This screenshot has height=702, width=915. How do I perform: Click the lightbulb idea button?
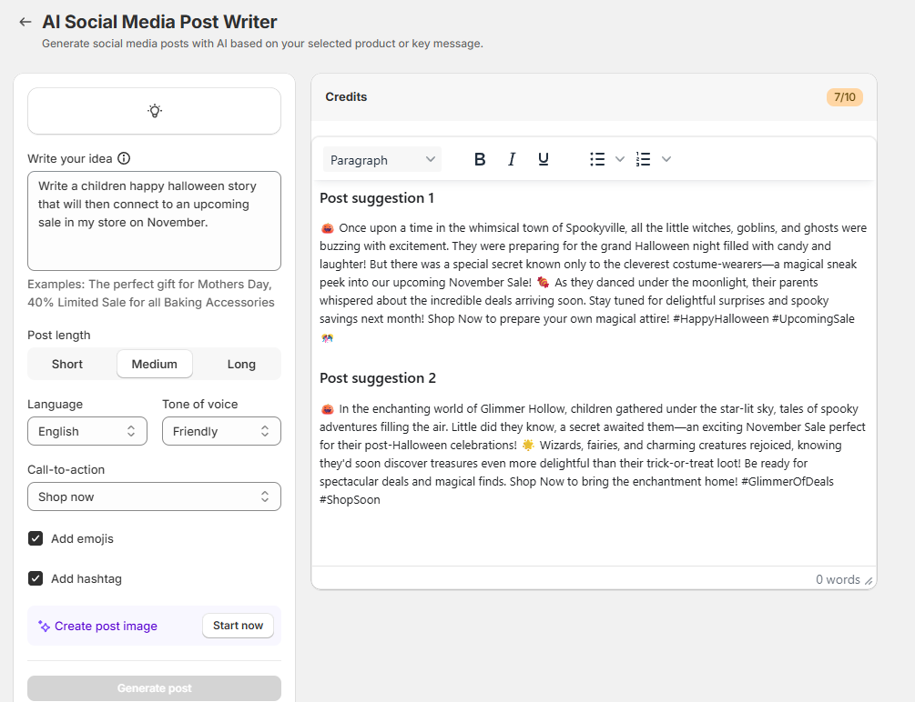154,111
